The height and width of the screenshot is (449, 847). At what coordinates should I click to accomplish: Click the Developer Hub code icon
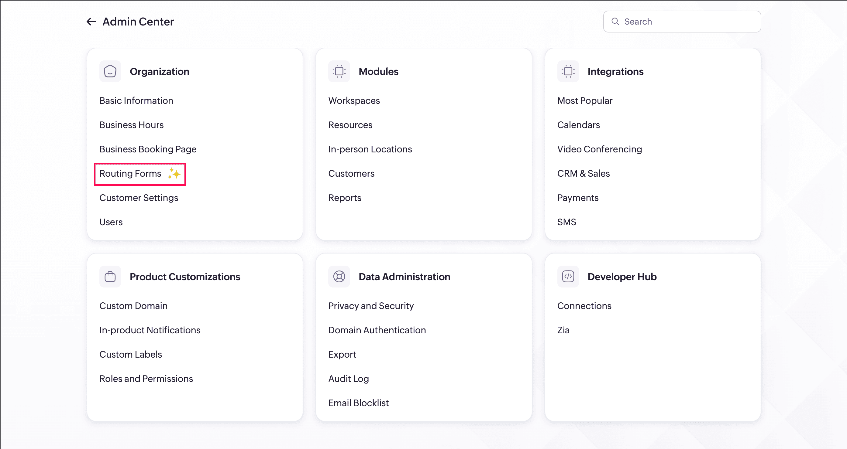568,277
